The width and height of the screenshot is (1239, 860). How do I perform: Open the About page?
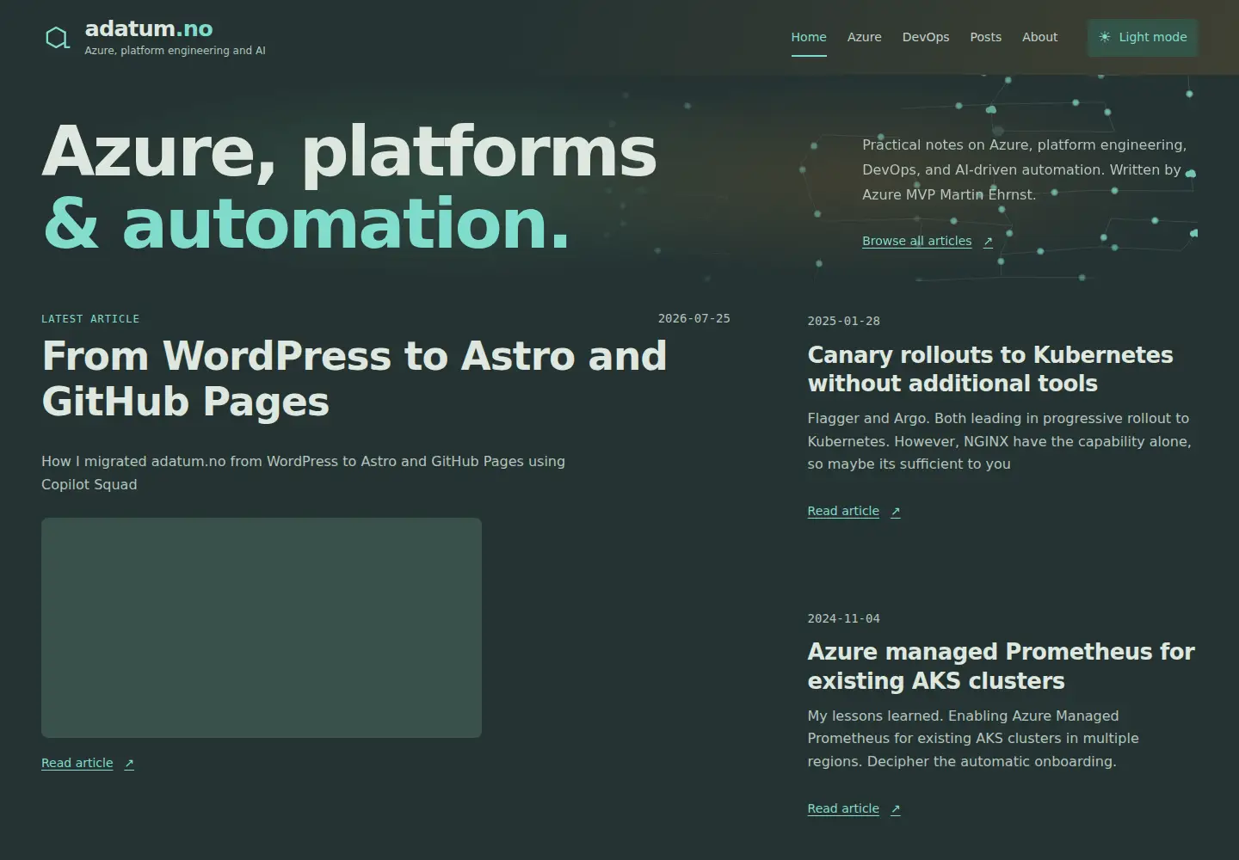click(x=1039, y=37)
